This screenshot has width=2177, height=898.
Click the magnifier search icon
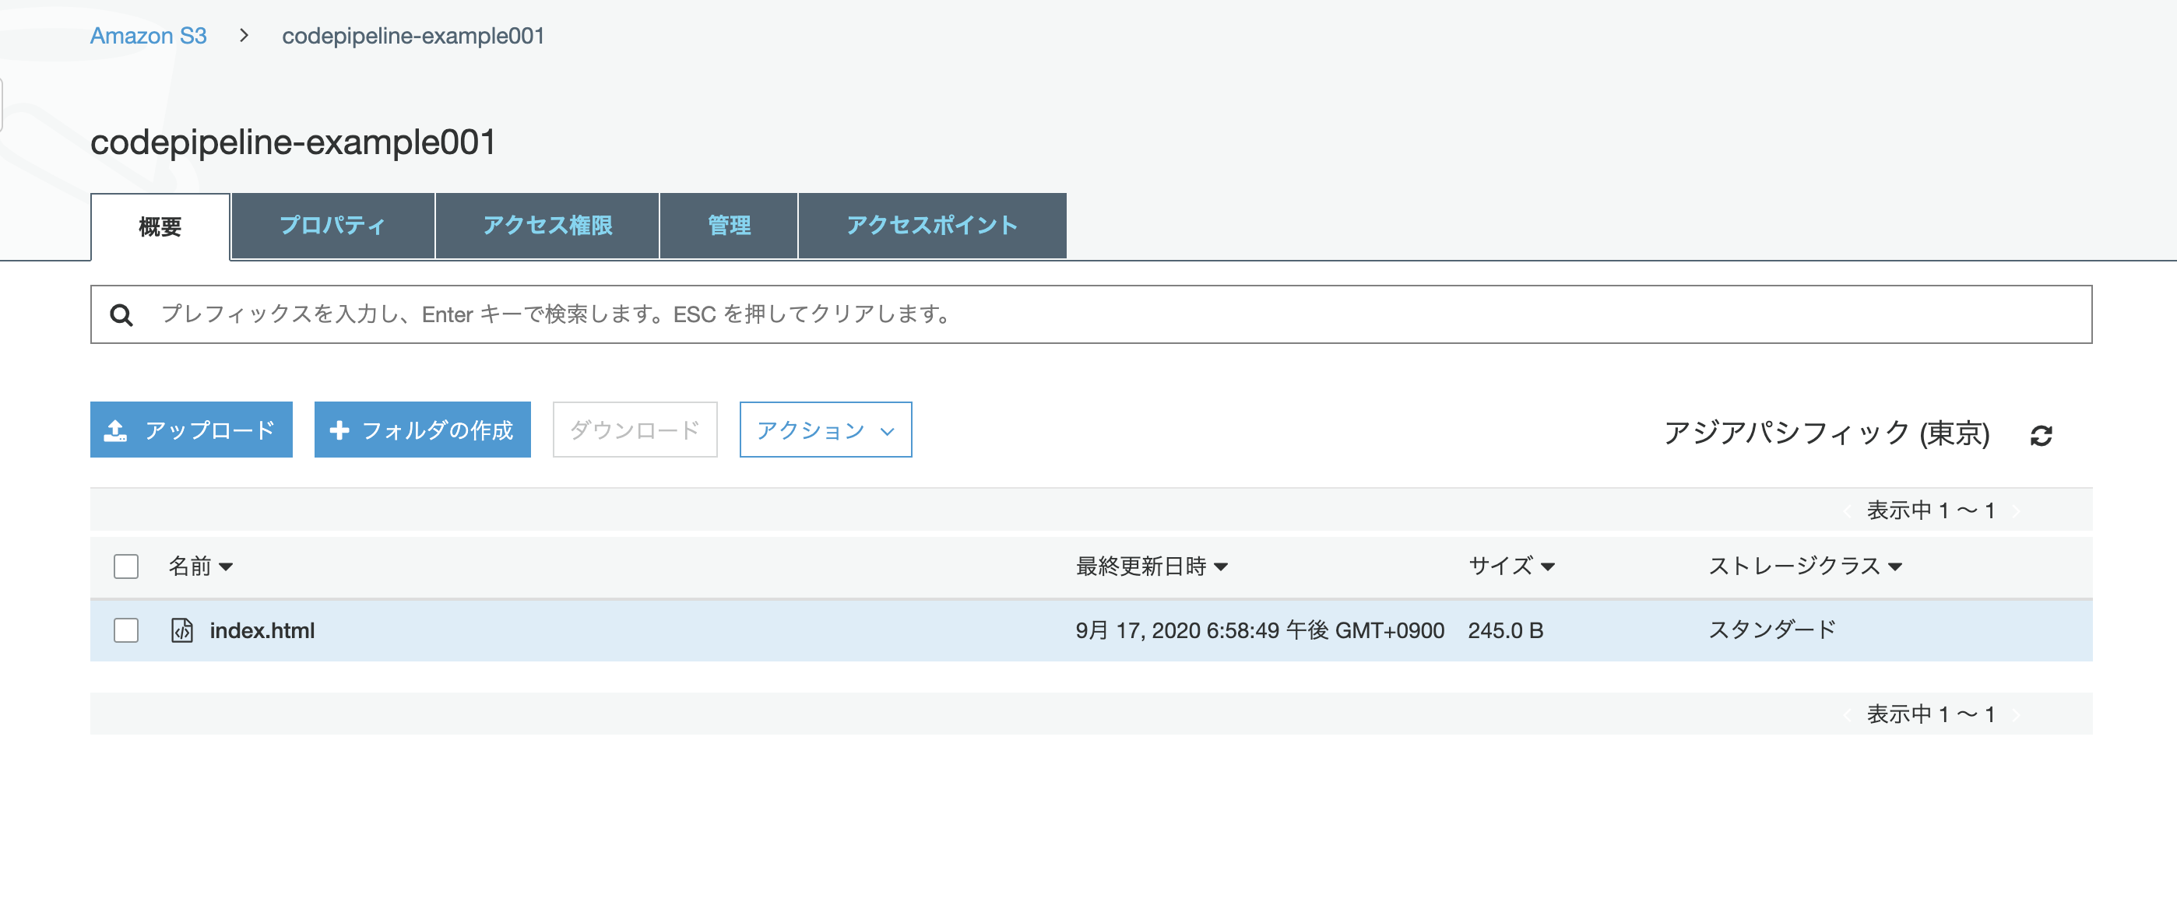point(121,315)
